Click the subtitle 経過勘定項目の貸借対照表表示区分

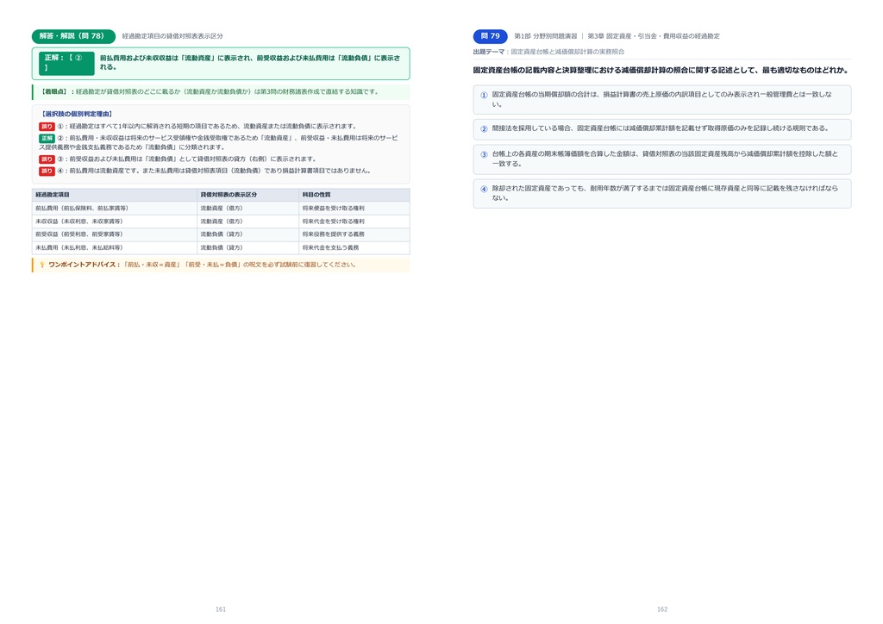172,36
